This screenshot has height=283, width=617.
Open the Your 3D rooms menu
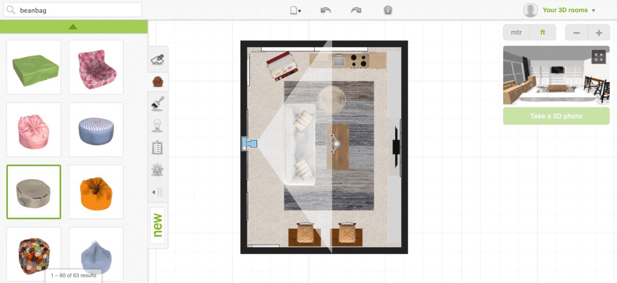569,10
